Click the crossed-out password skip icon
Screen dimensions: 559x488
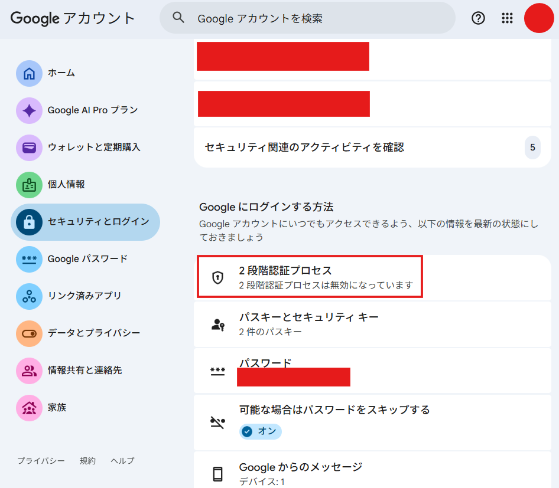(x=217, y=422)
